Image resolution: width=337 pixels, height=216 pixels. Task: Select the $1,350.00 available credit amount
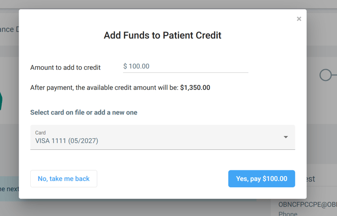[195, 87]
